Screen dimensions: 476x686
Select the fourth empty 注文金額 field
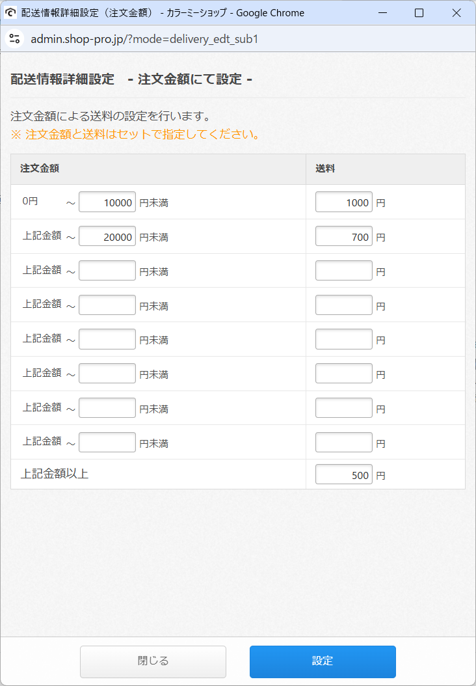click(x=107, y=373)
